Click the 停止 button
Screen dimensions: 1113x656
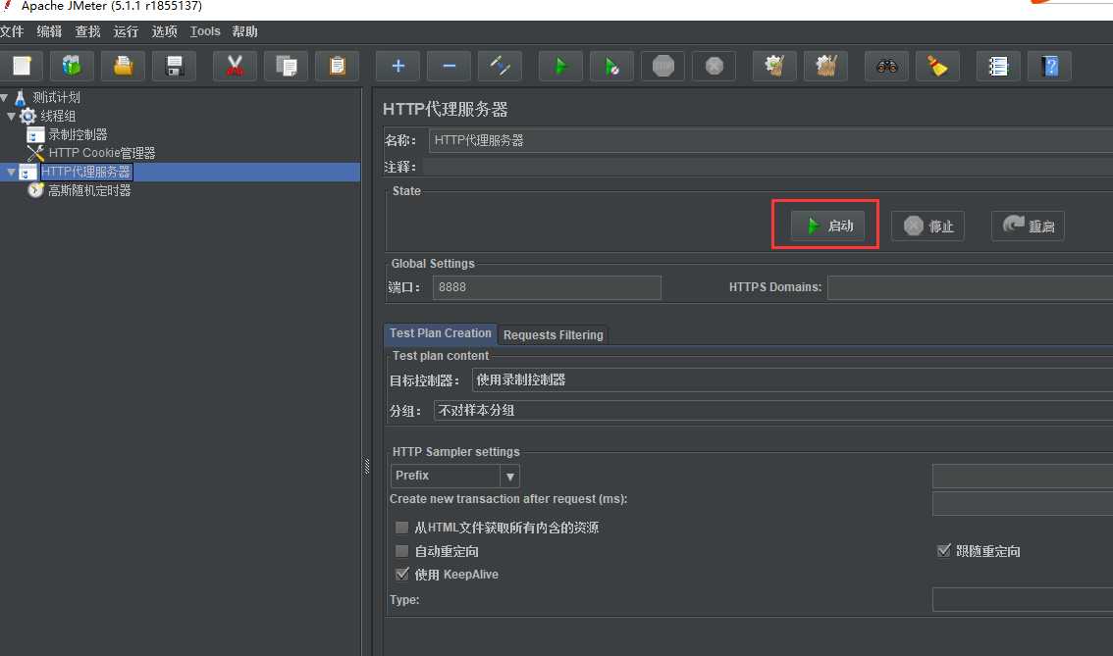click(x=927, y=226)
